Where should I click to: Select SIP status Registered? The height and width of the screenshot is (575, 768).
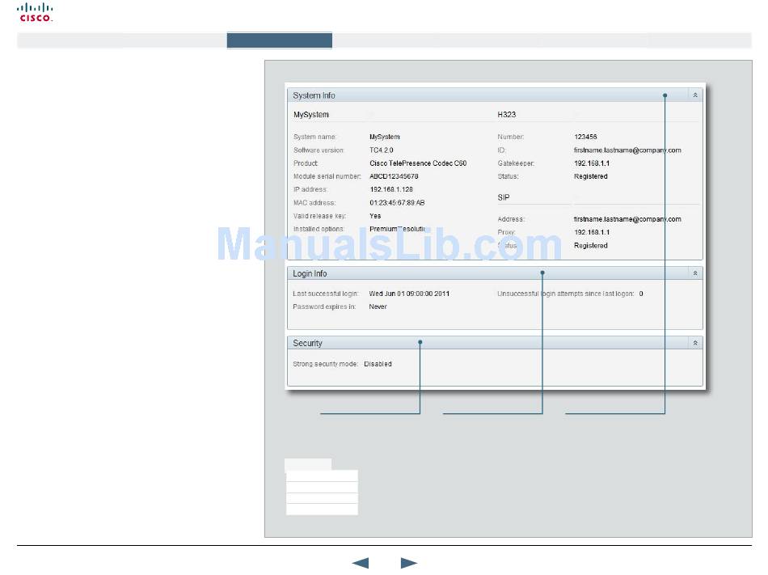tap(591, 245)
